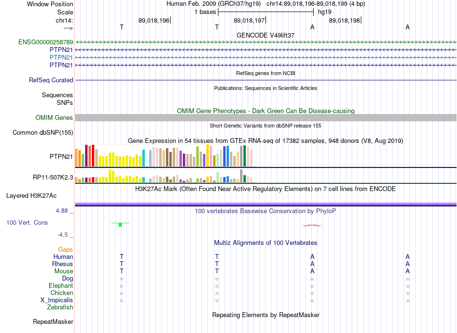This screenshot has width=457, height=333.
Task: Select the Rhesus alignment row label
Action: [63, 264]
